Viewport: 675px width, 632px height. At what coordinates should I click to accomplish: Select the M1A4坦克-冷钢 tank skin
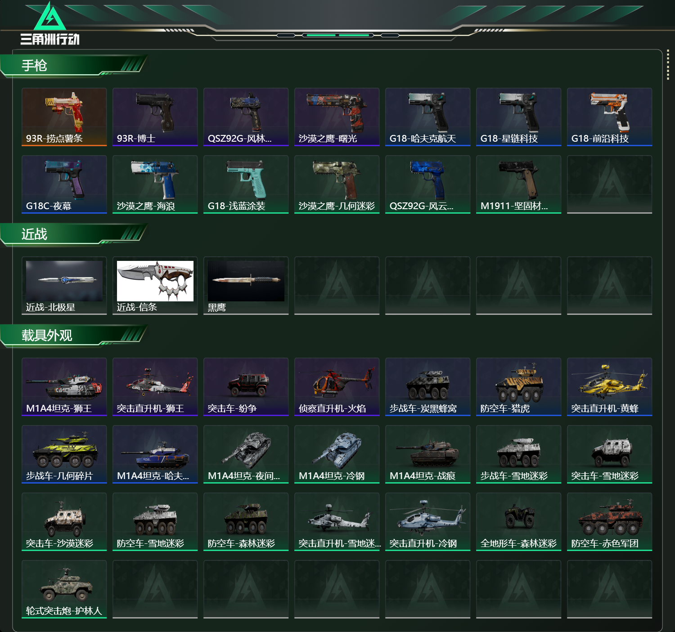tap(337, 454)
